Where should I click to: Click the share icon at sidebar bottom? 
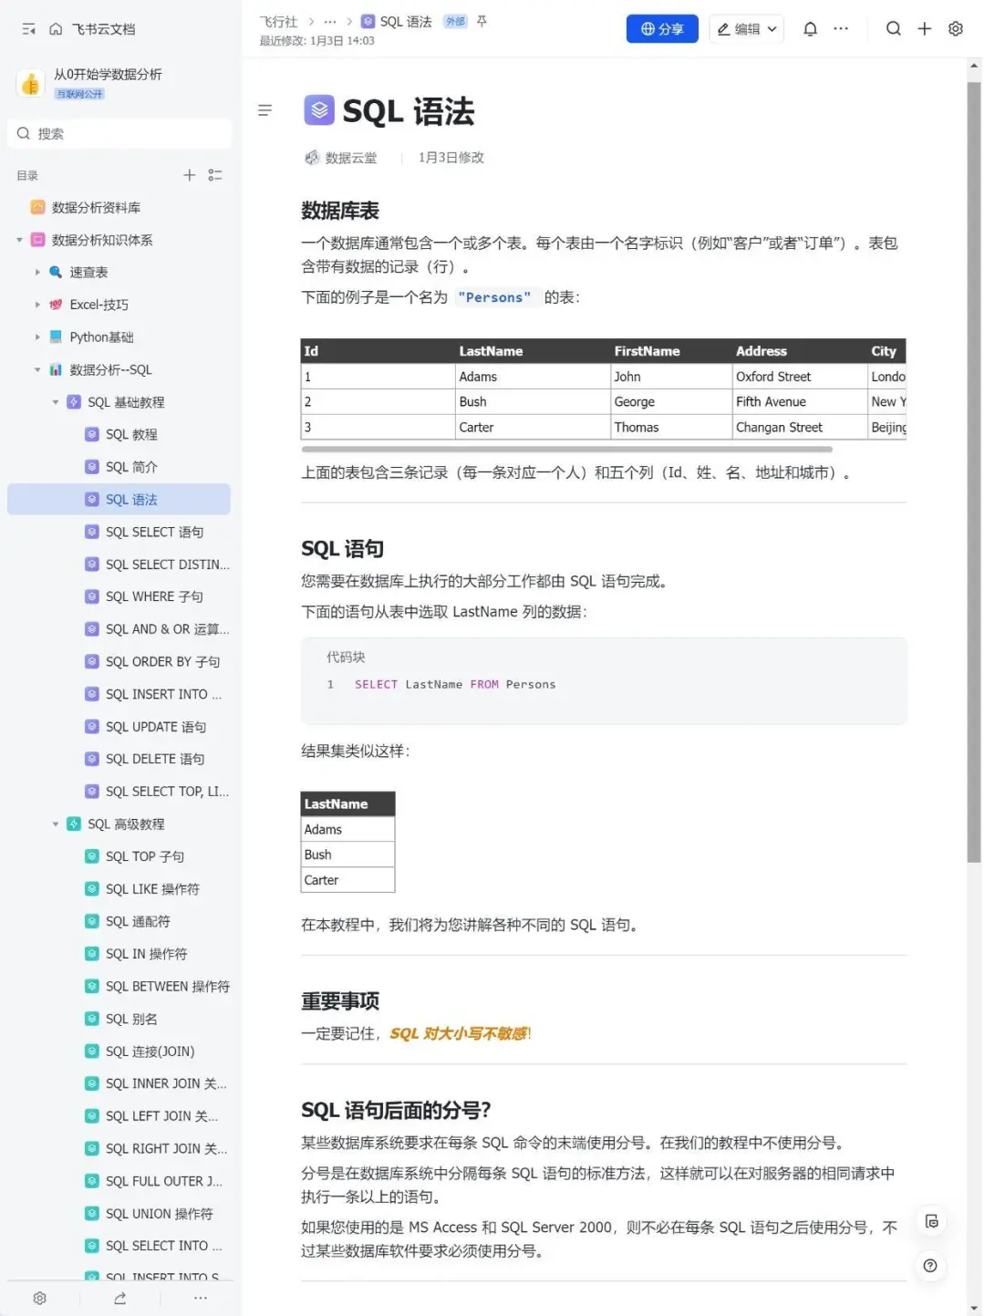tap(119, 1298)
